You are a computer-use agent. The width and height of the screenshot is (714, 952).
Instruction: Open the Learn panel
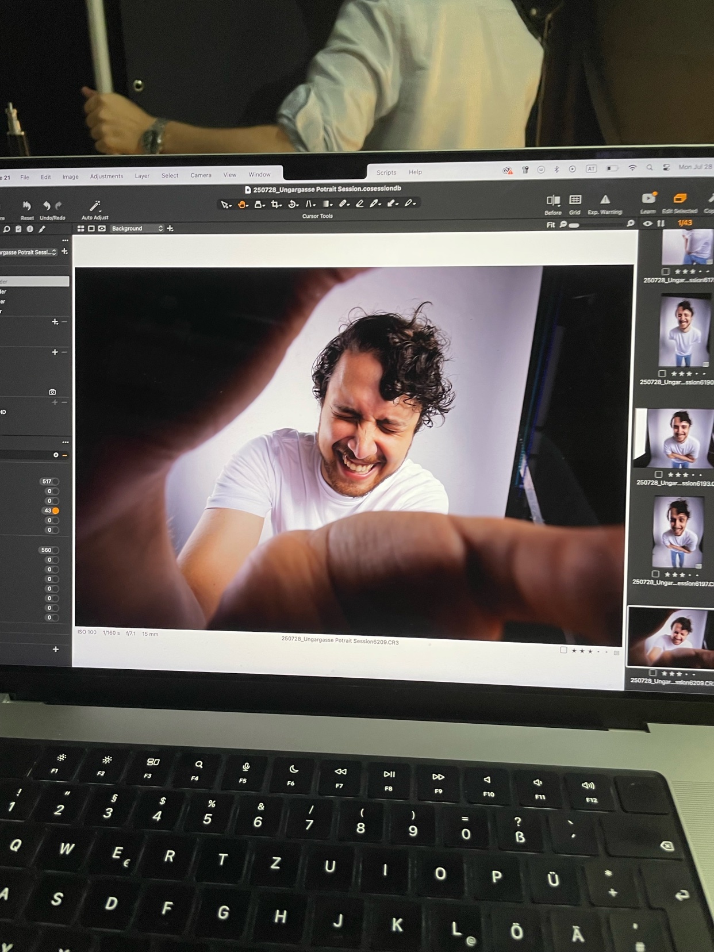(x=648, y=198)
